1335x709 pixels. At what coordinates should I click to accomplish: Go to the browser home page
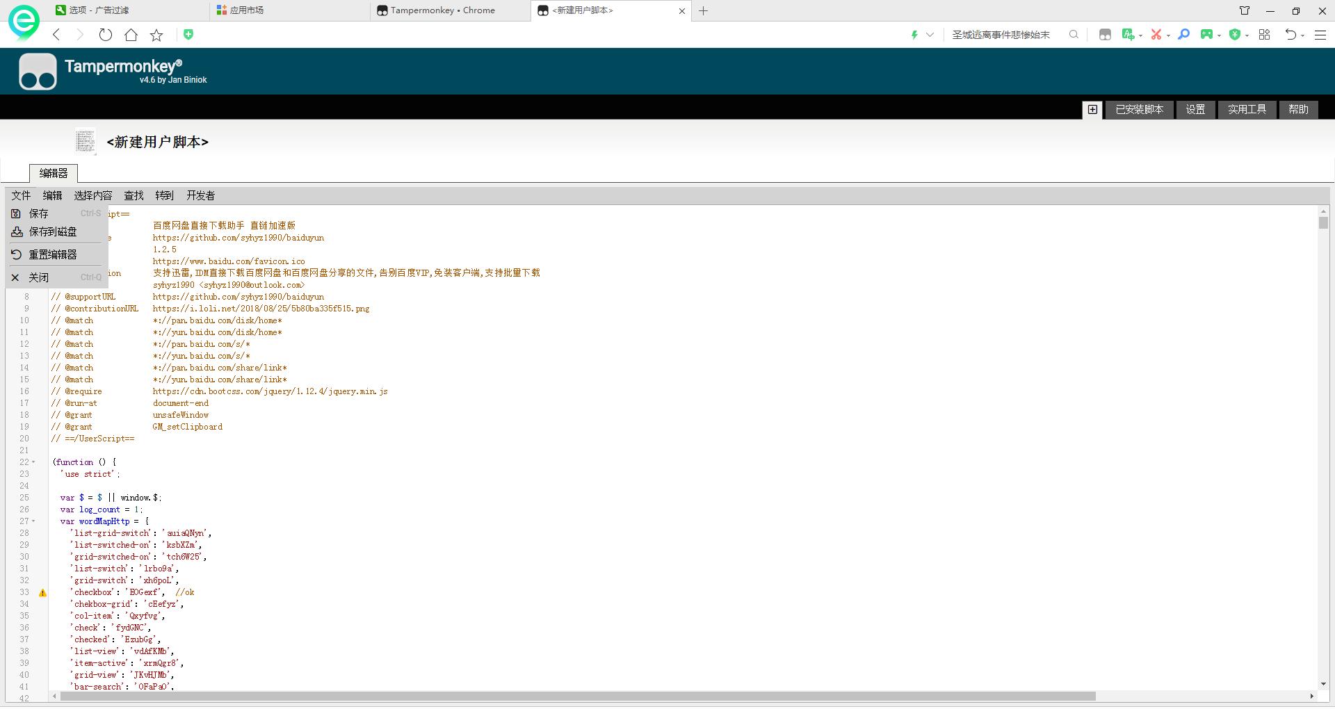131,35
